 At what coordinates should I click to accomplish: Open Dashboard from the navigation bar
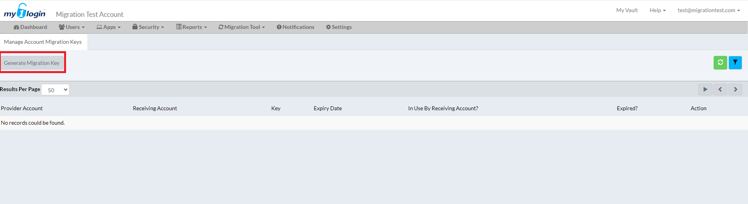30,27
